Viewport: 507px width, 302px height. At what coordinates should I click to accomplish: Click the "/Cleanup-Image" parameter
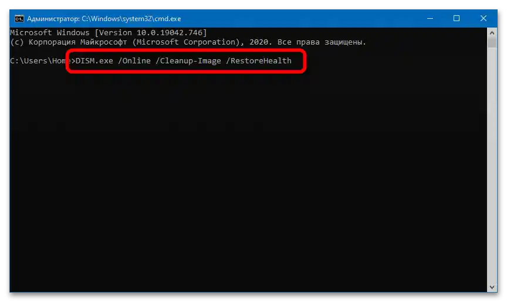188,61
